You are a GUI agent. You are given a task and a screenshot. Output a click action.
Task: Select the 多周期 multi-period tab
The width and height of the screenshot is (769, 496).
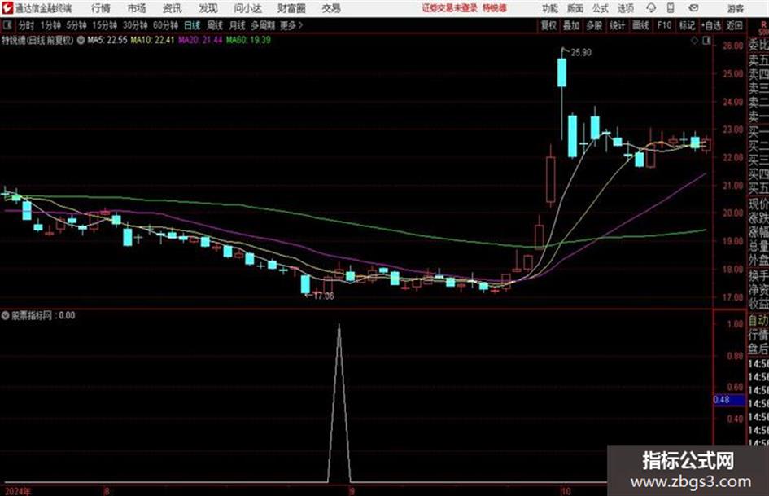pyautogui.click(x=263, y=25)
